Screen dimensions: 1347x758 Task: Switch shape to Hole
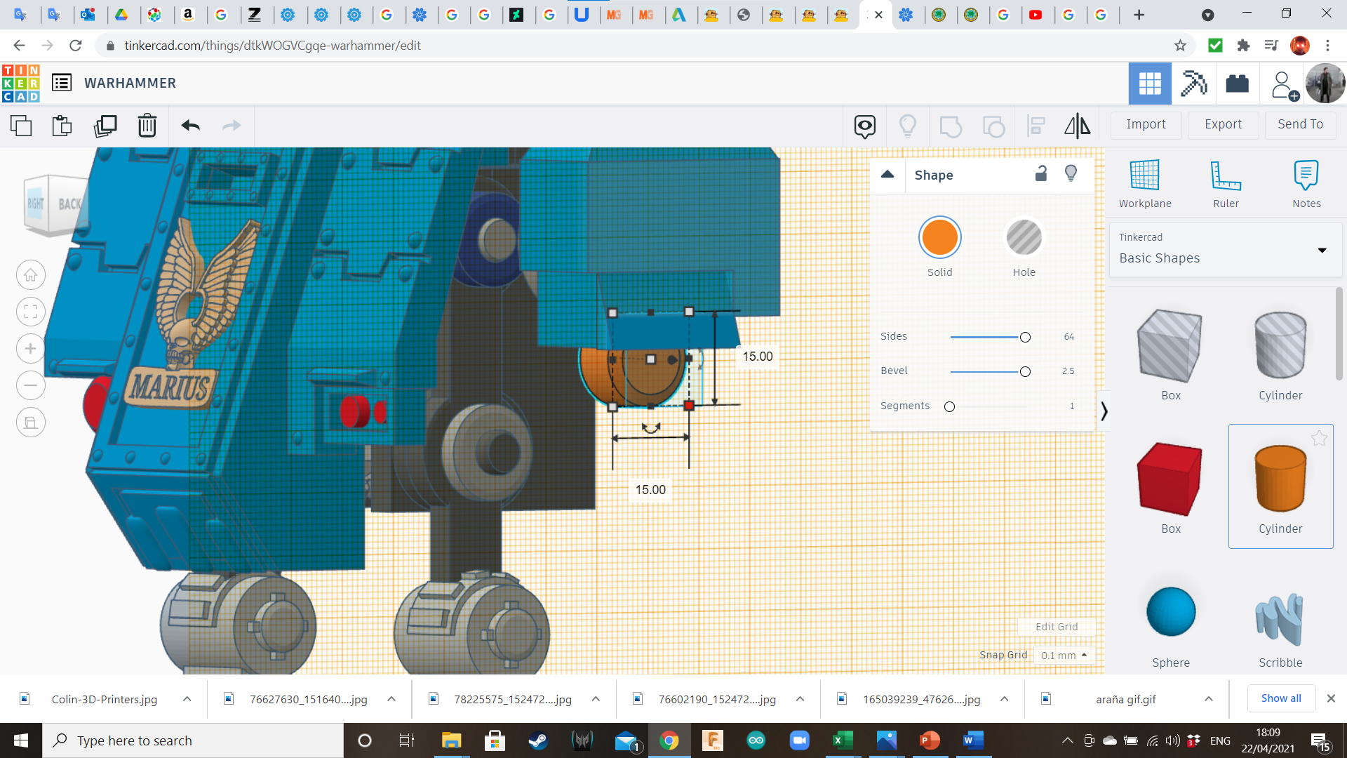tap(1024, 238)
